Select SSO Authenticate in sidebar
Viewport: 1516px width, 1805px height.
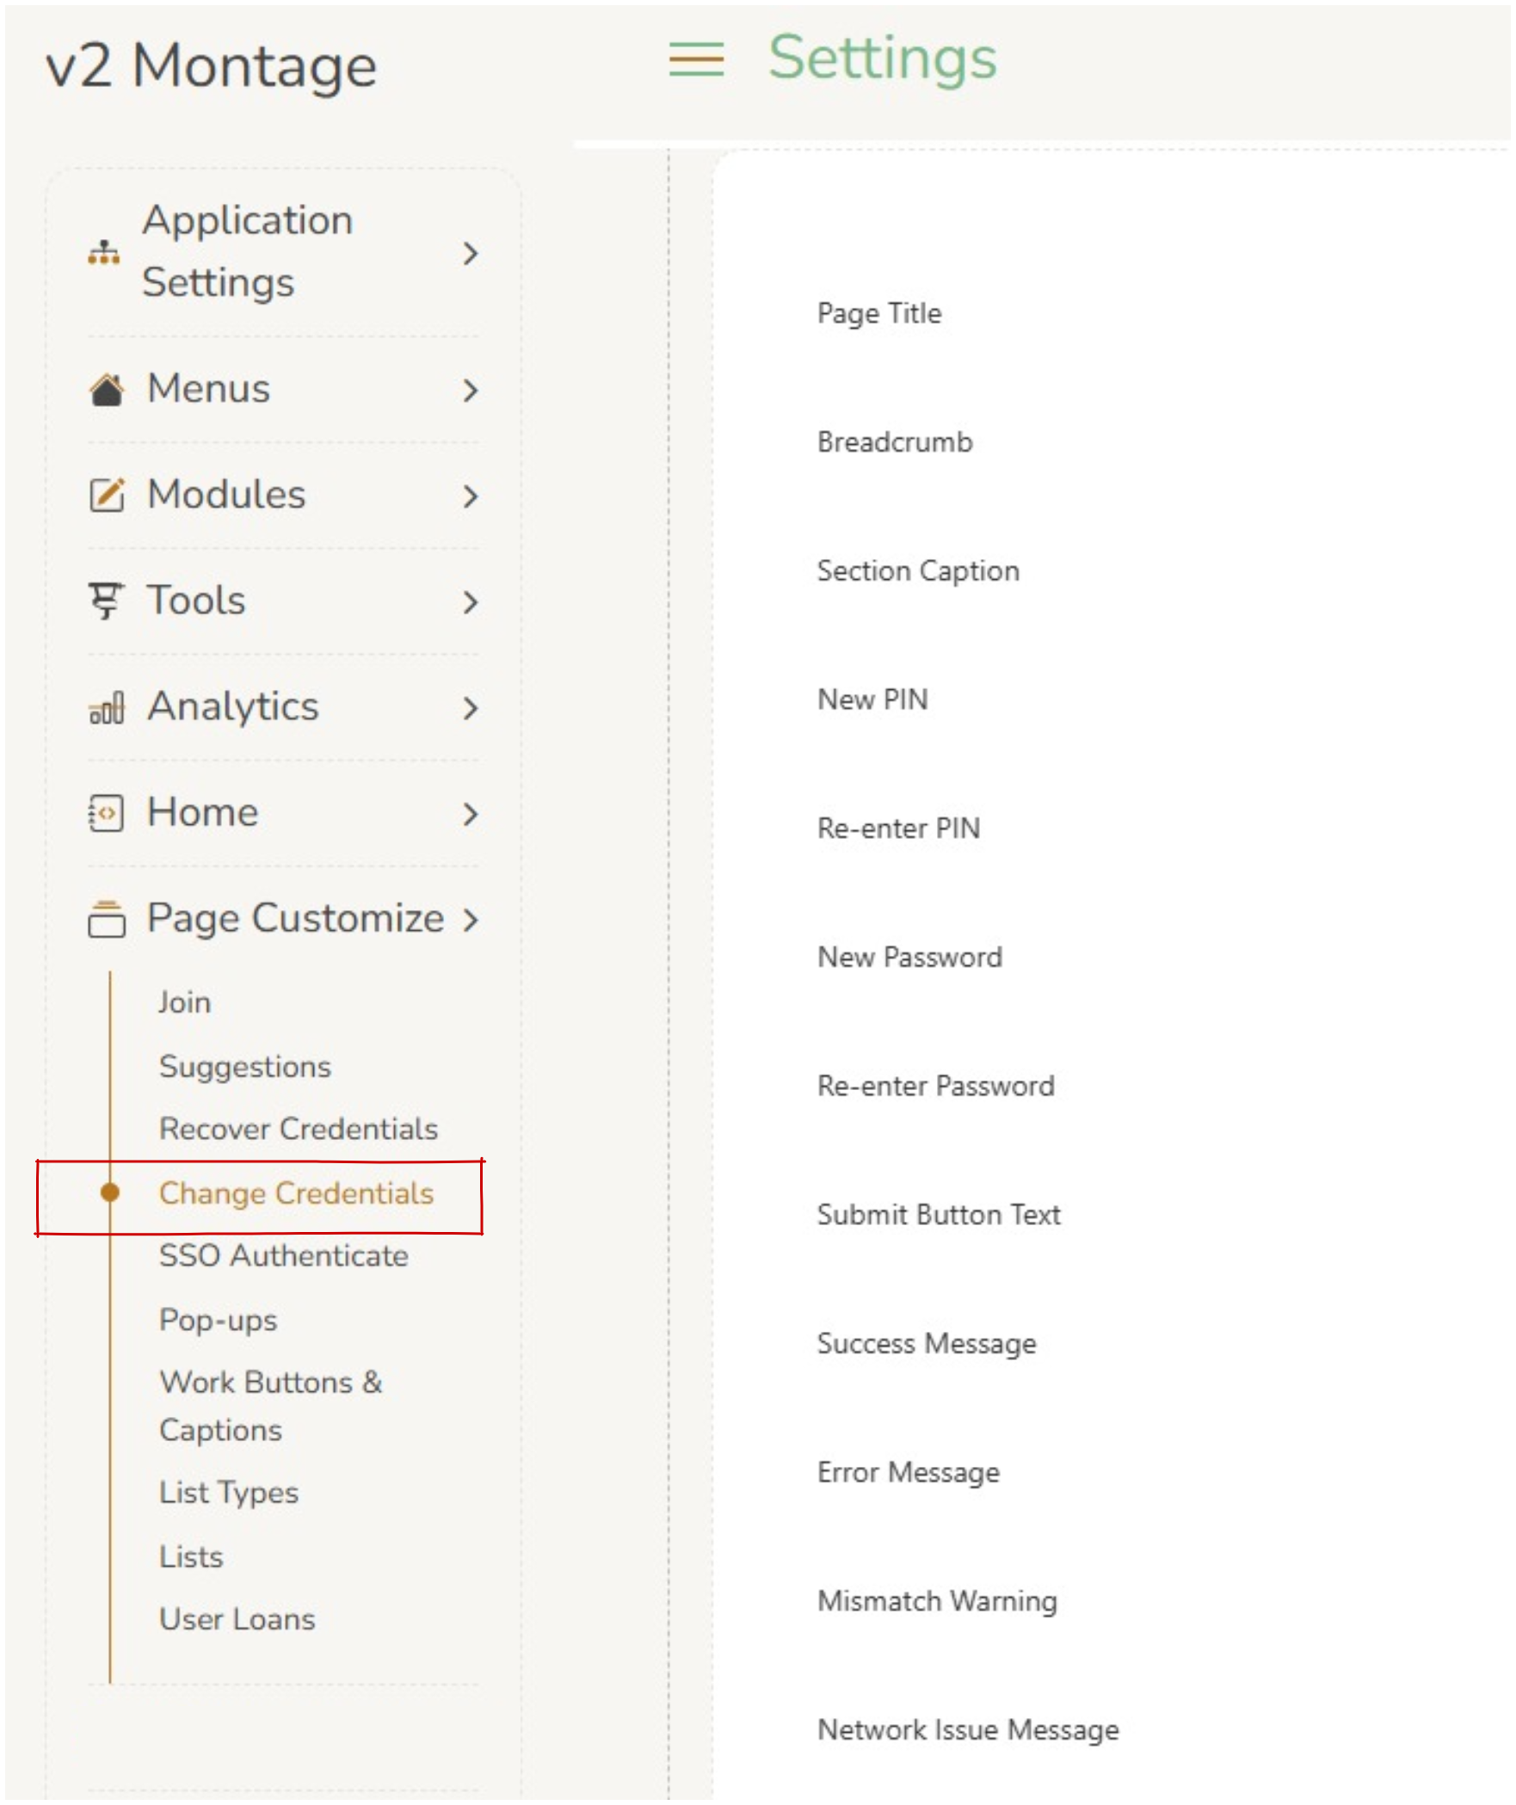(283, 1256)
